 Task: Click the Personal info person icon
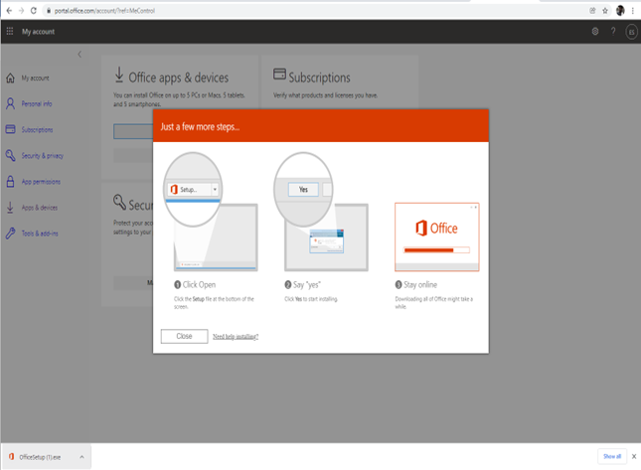tap(10, 103)
